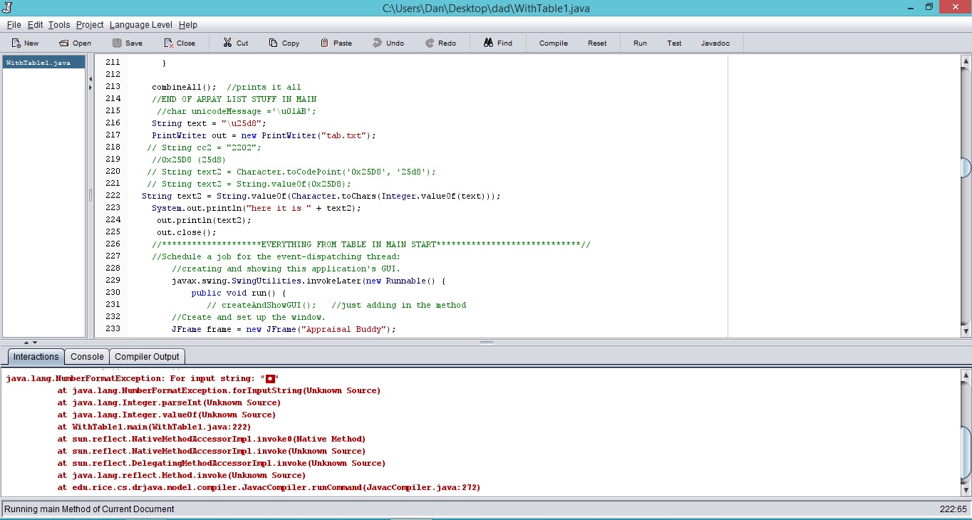Click the drag handle between editor and Interactions pane
This screenshot has height=520, width=972.
(487, 343)
